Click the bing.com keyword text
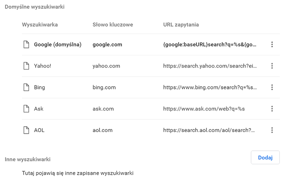The image size is (286, 180). [104, 88]
